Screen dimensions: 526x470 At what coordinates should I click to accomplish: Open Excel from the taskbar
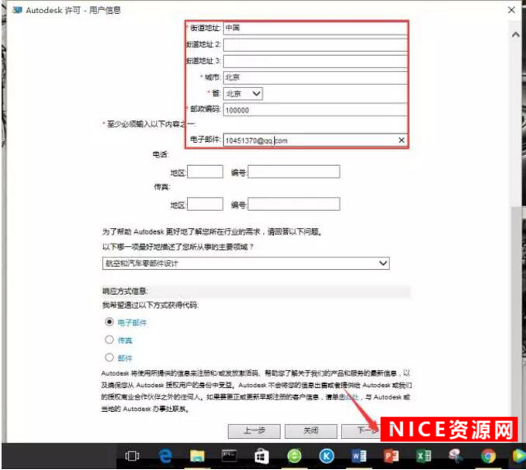click(x=424, y=456)
